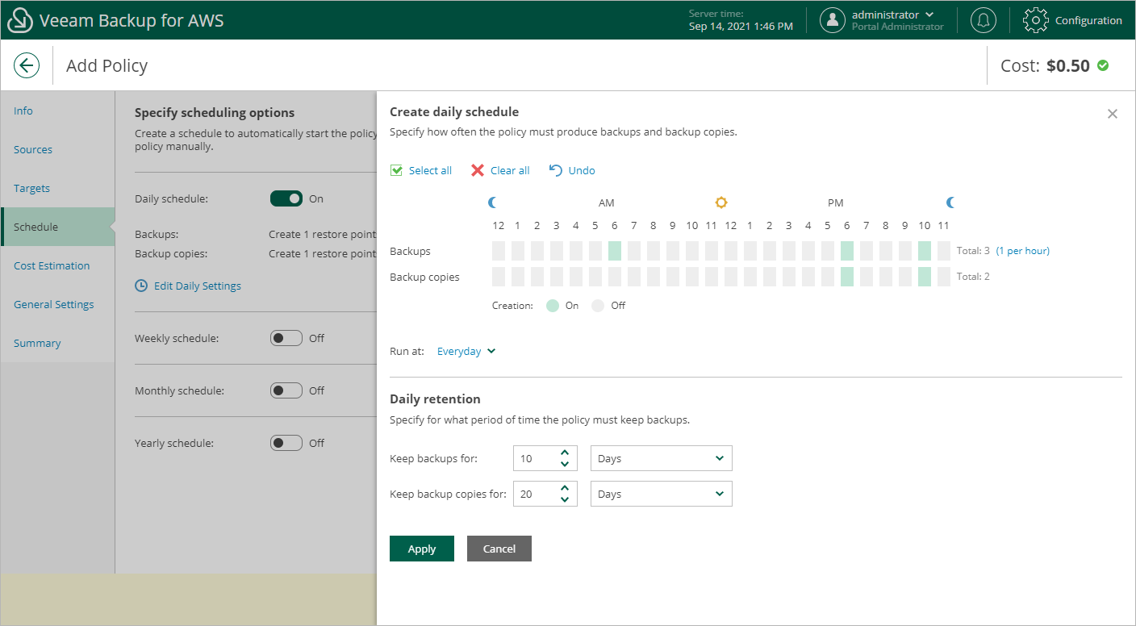This screenshot has width=1136, height=626.
Task: Open the Days dropdown for Keep backup copies
Action: pyautogui.click(x=662, y=494)
